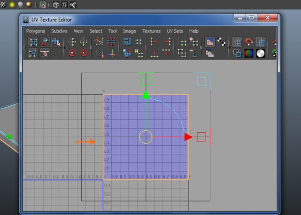Image resolution: width=301 pixels, height=215 pixels.
Task: Align UVs to maximum V
Action: coord(166,53)
